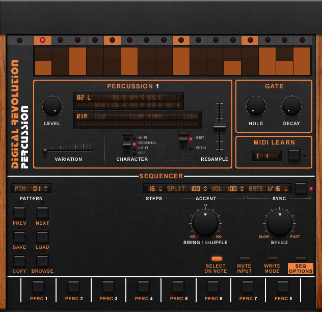The image size is (322, 312).
Task: Adjust the VOL 100 accent stepper
Action: 242,189
